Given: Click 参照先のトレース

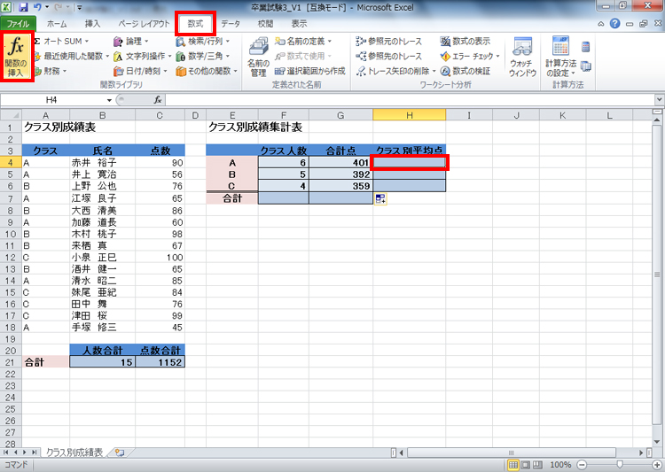Looking at the screenshot, I should [389, 56].
